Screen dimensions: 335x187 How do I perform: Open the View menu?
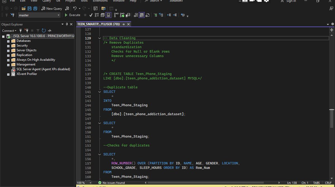34,1
